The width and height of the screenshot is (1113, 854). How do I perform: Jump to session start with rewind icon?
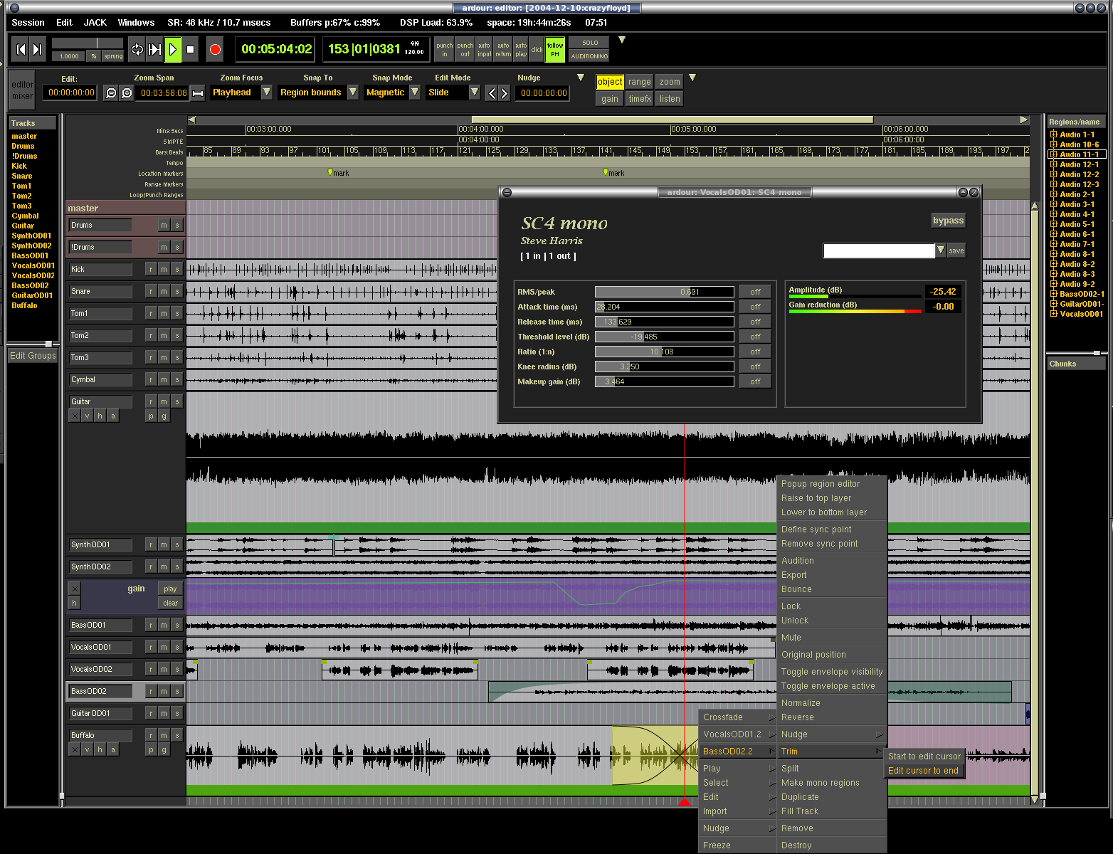pyautogui.click(x=21, y=50)
